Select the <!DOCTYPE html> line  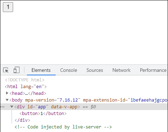[24, 80]
